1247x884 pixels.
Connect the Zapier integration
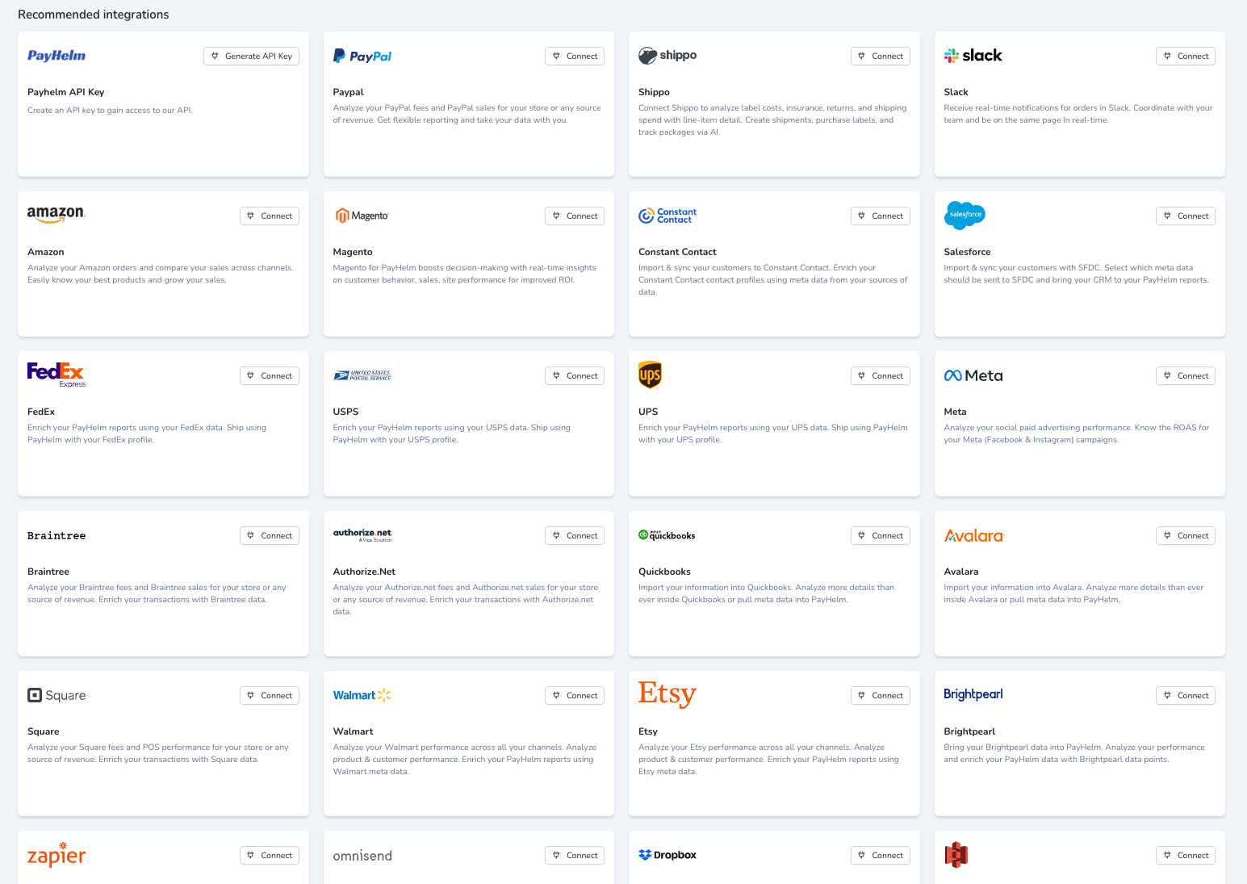(x=270, y=855)
